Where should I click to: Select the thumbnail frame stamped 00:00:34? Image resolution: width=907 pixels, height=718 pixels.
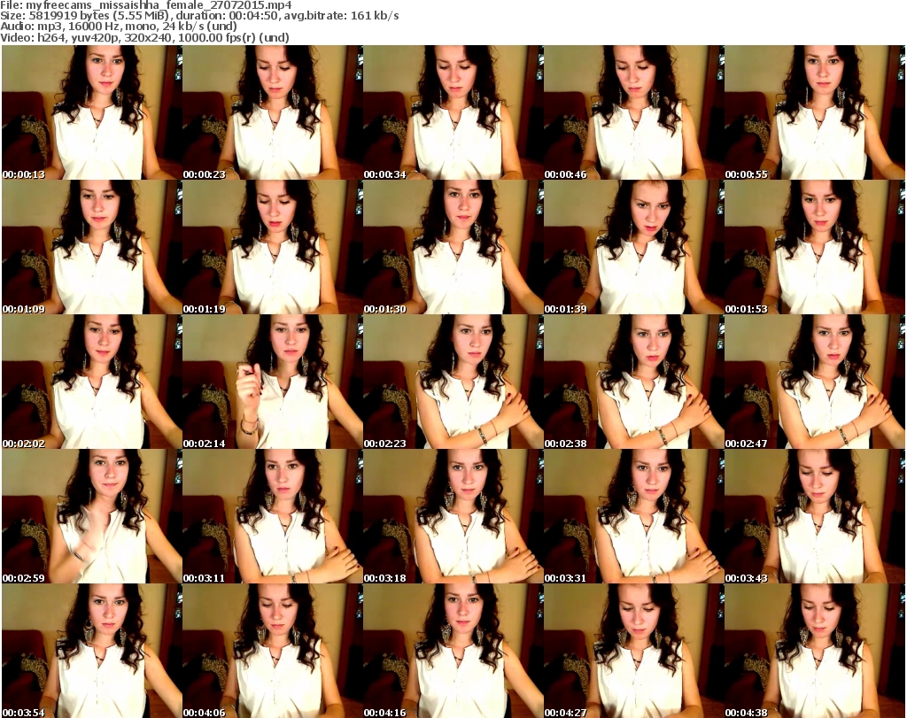(x=453, y=112)
